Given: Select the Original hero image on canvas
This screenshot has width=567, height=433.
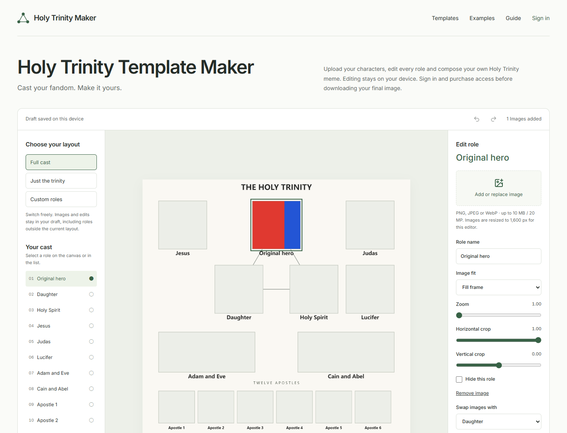Looking at the screenshot, I should click(276, 225).
